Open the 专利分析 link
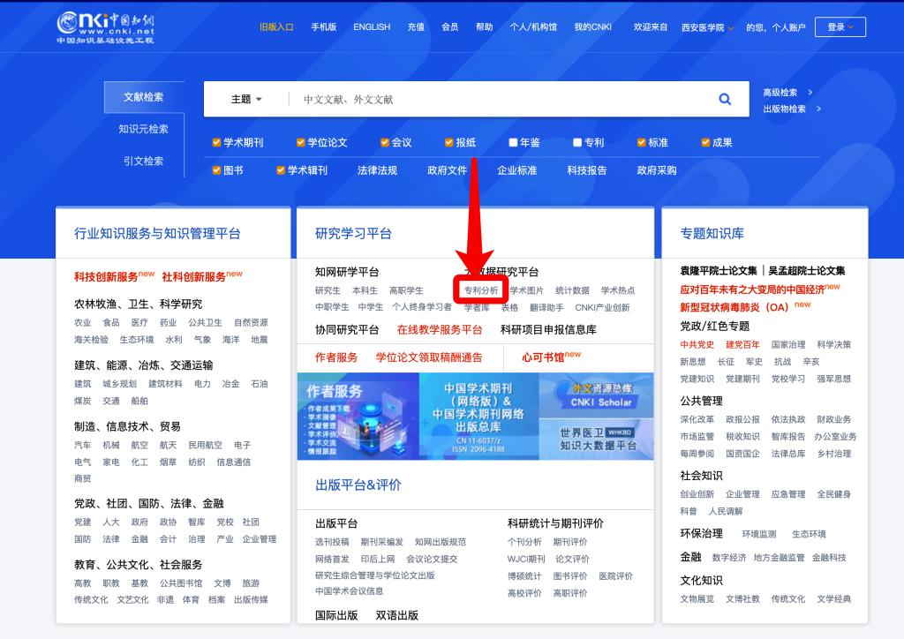 click(x=481, y=290)
